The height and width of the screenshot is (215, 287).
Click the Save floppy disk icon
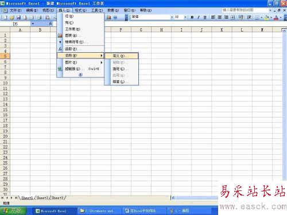[x=18, y=18]
